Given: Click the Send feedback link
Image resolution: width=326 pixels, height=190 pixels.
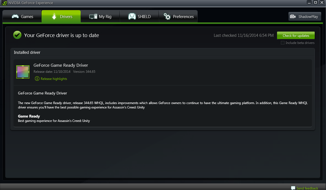Looking at the screenshot, I should [x=307, y=188].
